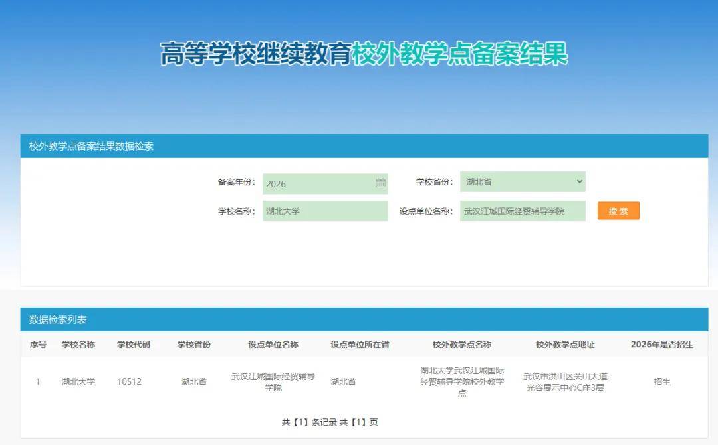Click the 学校省份 column header in table

(193, 345)
